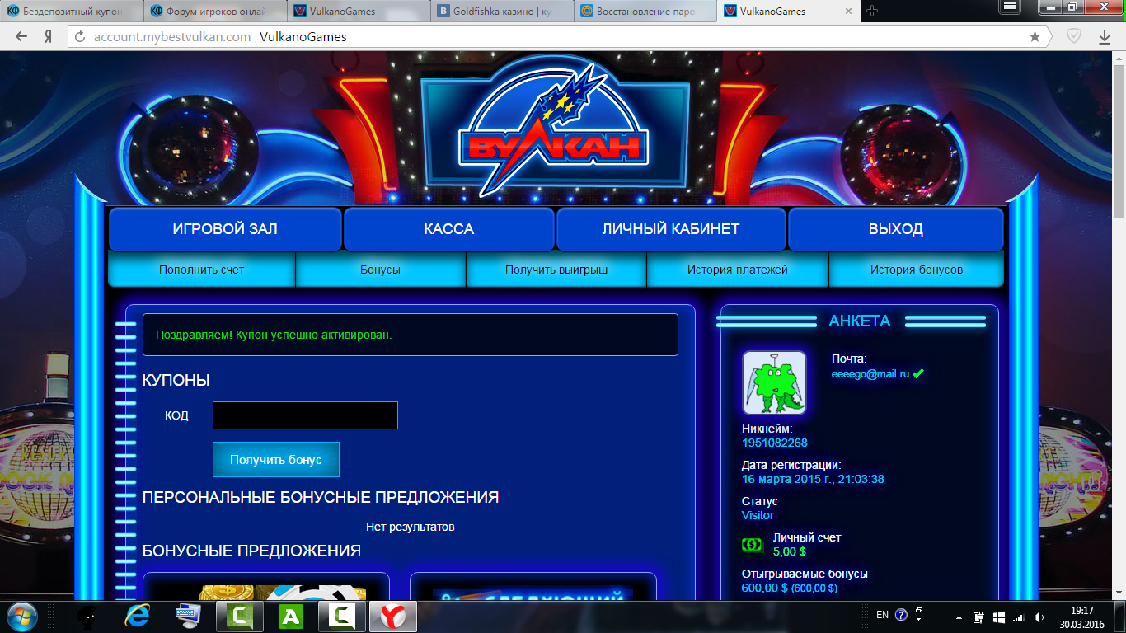Click the ПЕРСОНАЛЬНЫЕ БОНУСНЫЕ ПРЕДЛОЖЕНИЯ heading
Screen dimensions: 1126x633
[321, 497]
